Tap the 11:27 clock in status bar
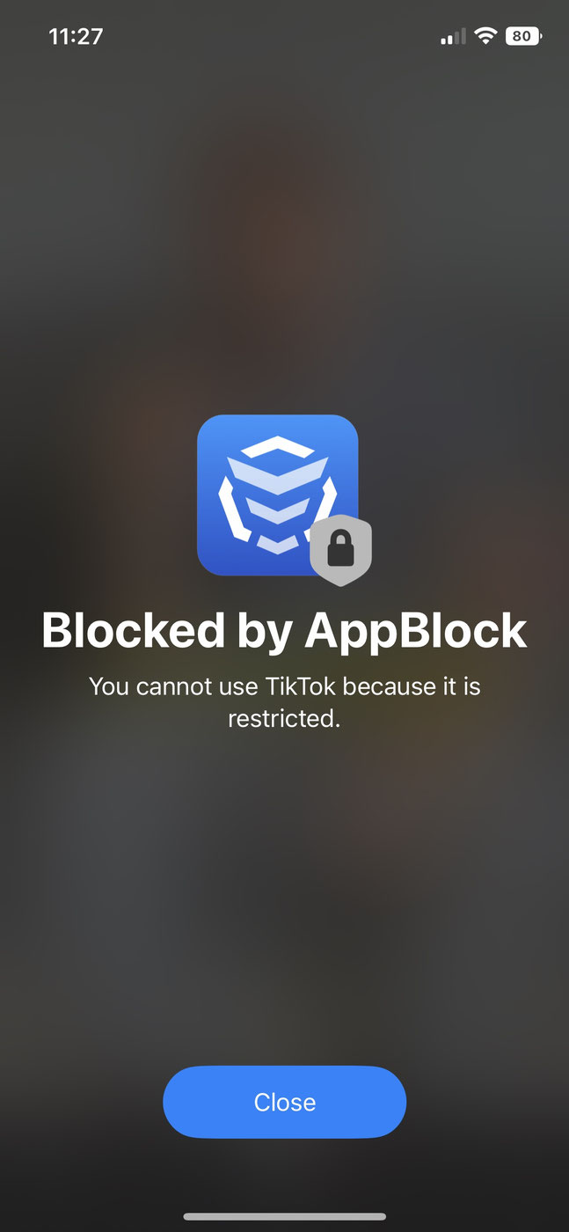 click(76, 36)
